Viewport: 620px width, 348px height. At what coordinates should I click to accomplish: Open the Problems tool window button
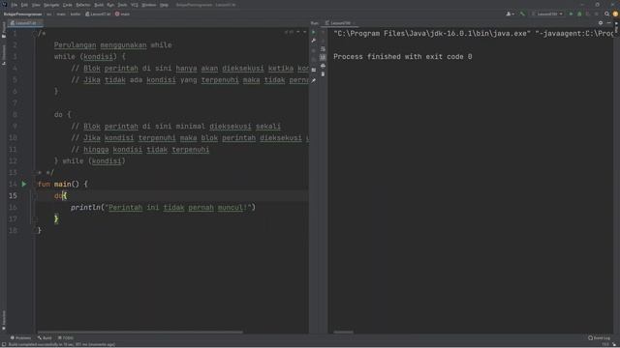[x=20, y=337]
